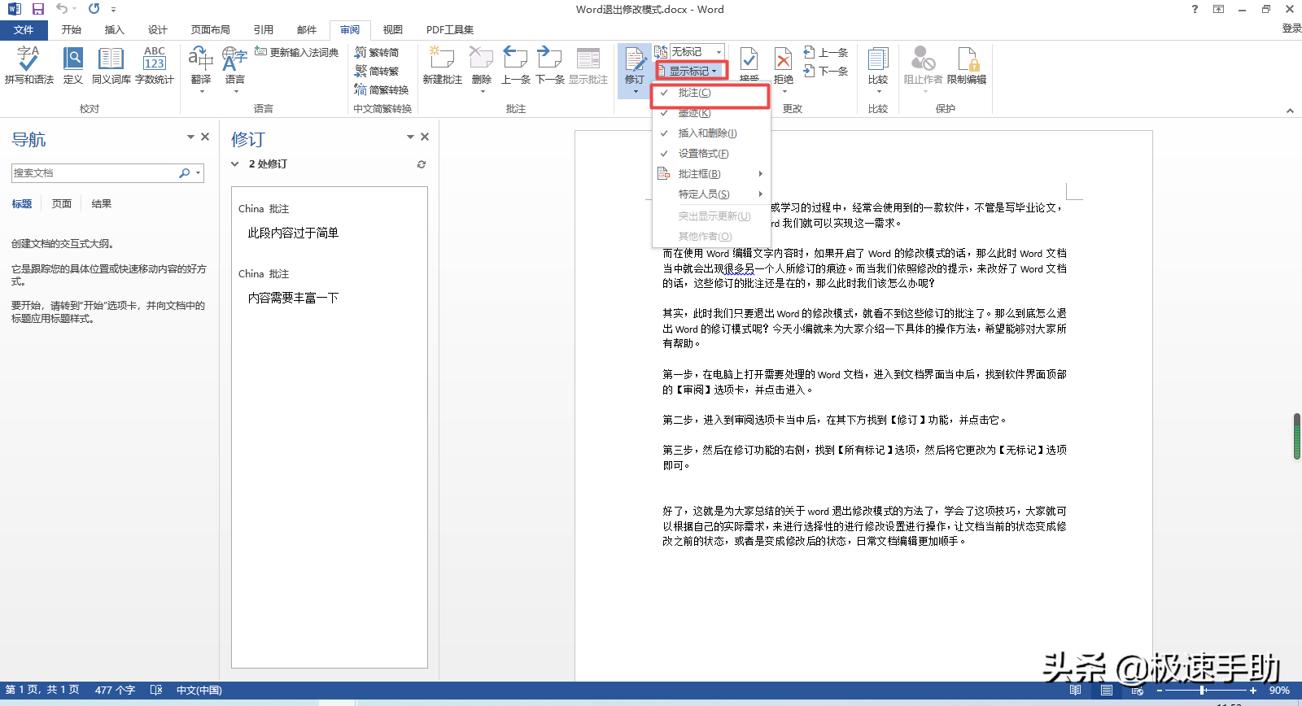Viewport: 1302px width, 706px height.
Task: Open the 无标记 markup display combo box
Action: 697,52
